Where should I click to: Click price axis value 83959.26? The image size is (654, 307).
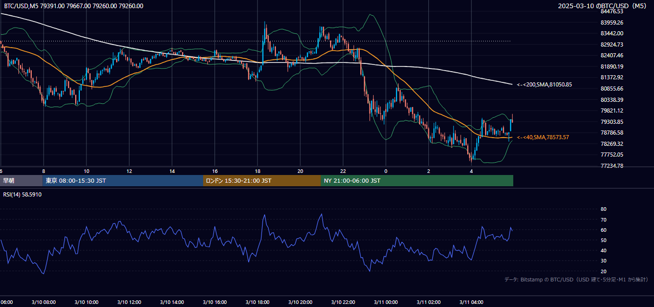pyautogui.click(x=612, y=23)
